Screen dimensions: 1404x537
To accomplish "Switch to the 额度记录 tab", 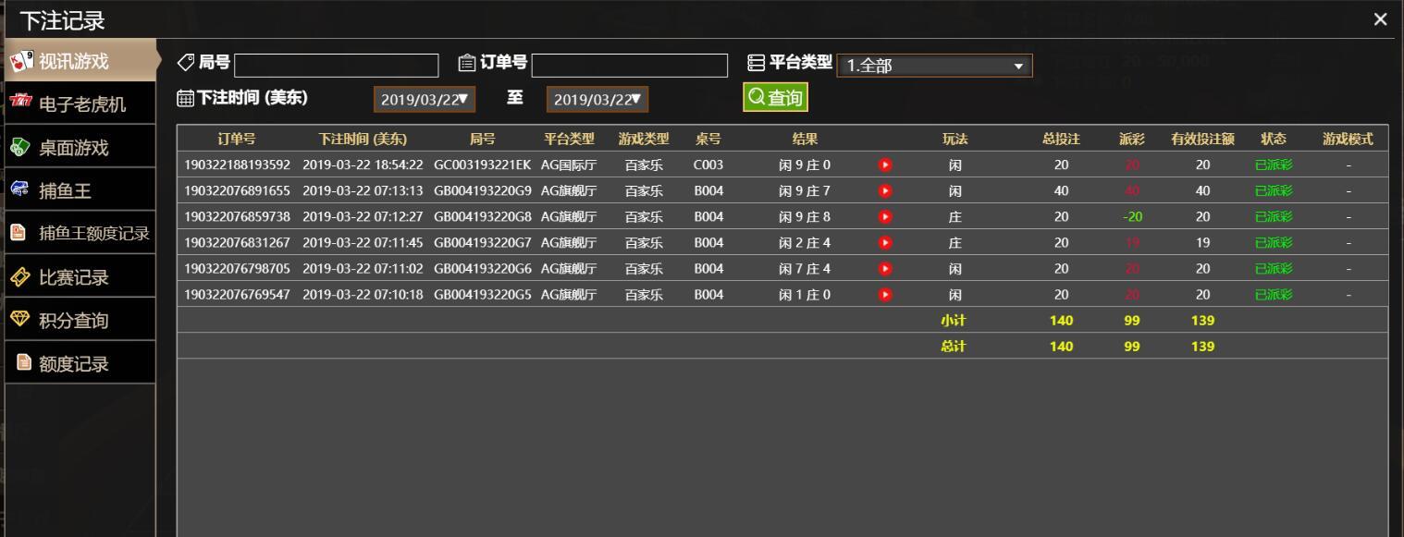I will 73,363.
